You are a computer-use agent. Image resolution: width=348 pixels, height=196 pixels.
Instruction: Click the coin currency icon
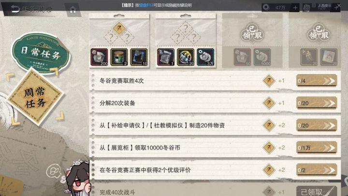(266, 8)
